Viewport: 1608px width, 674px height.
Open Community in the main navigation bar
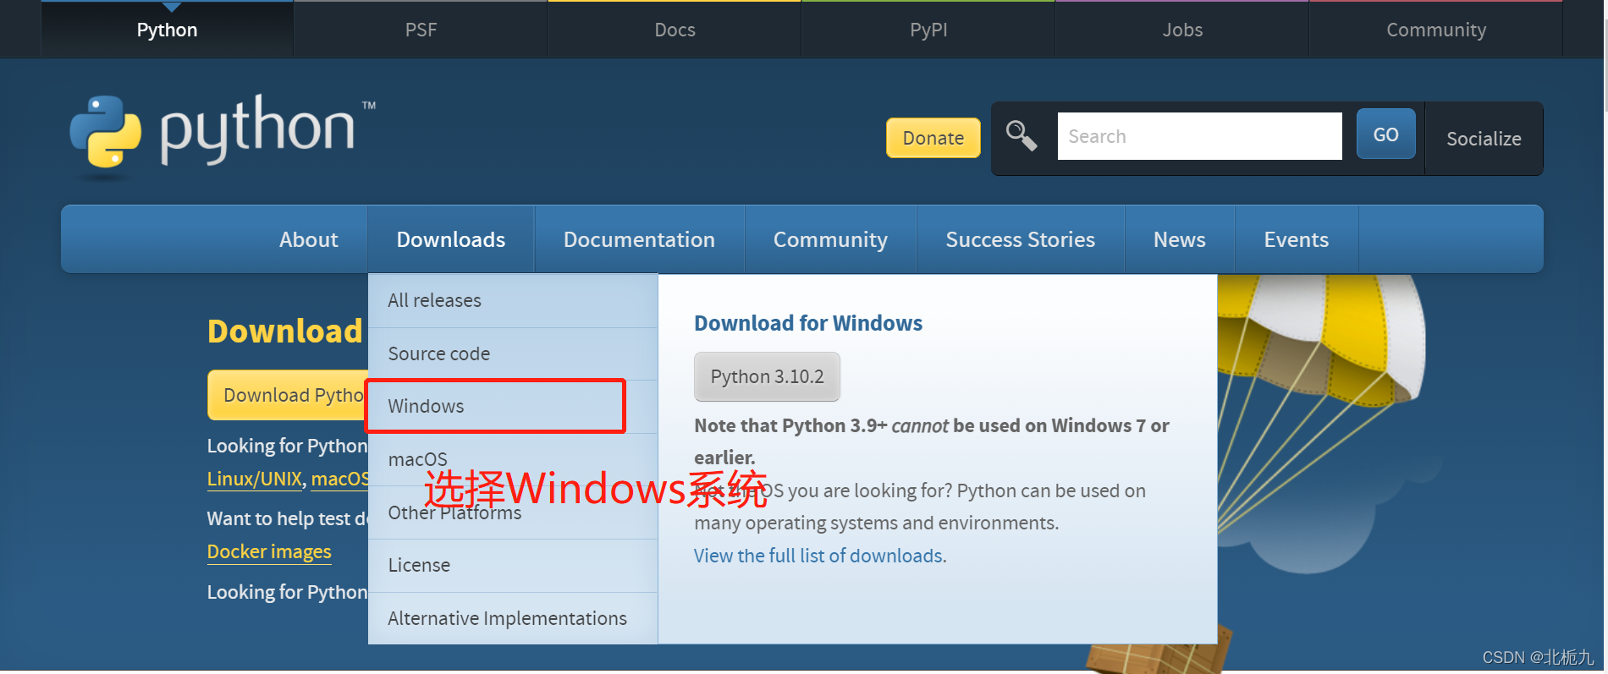[x=830, y=239]
